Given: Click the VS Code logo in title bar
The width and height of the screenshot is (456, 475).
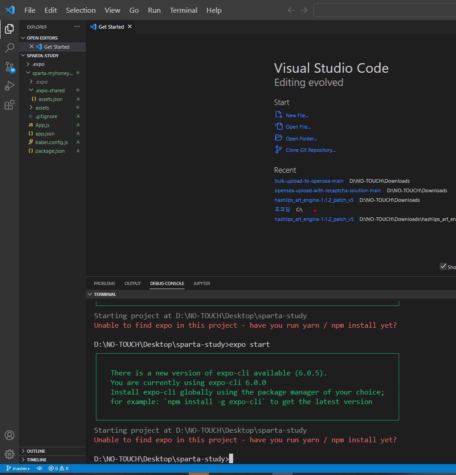Looking at the screenshot, I should [x=10, y=10].
